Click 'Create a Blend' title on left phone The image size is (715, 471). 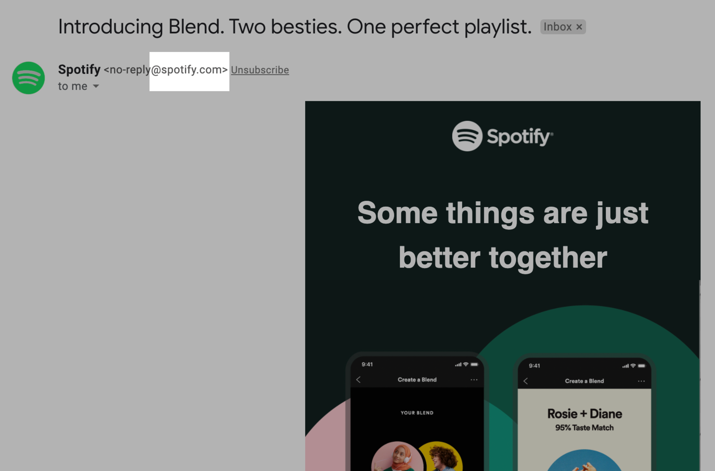417,380
